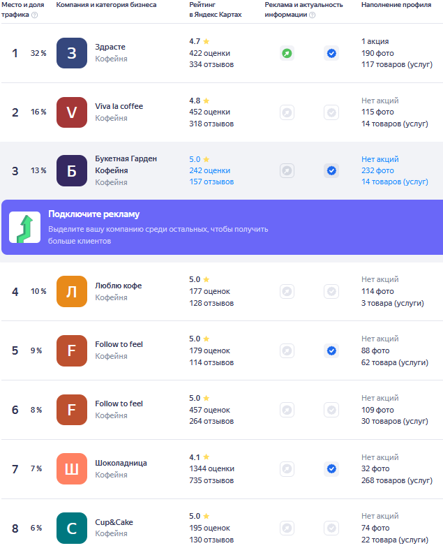Click the teal Cup&Cake logo

[72, 528]
